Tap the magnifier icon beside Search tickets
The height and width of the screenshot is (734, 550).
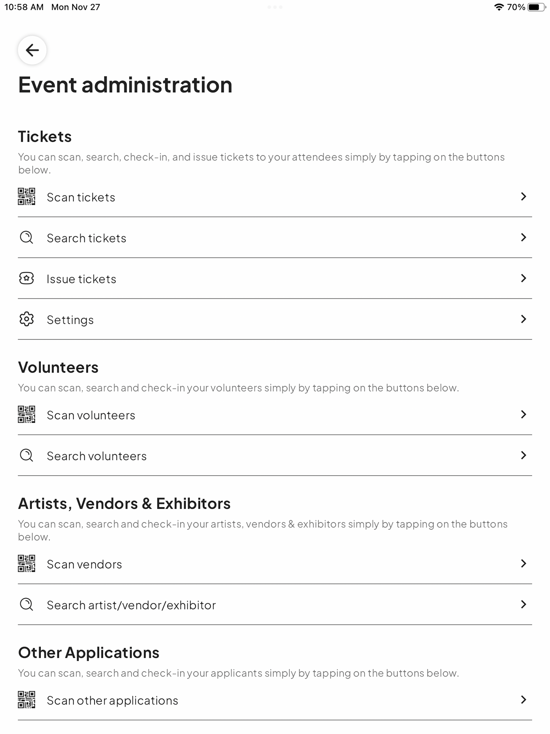pyautogui.click(x=27, y=238)
